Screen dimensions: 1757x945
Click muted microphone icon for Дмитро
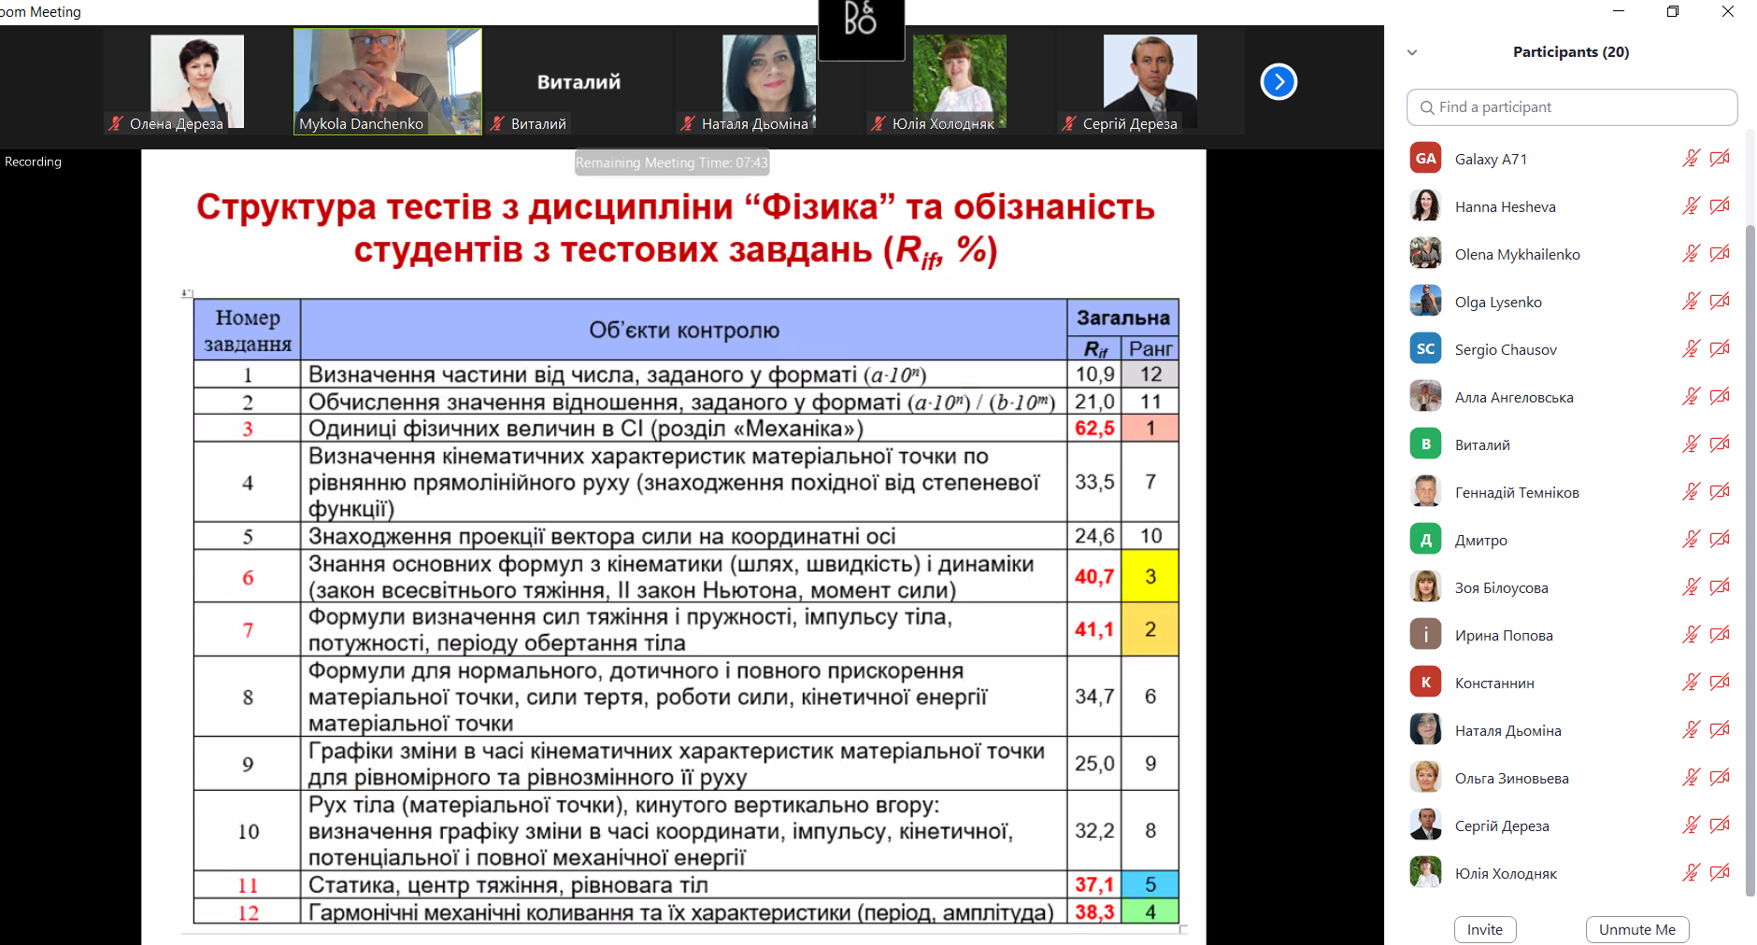[x=1691, y=540]
